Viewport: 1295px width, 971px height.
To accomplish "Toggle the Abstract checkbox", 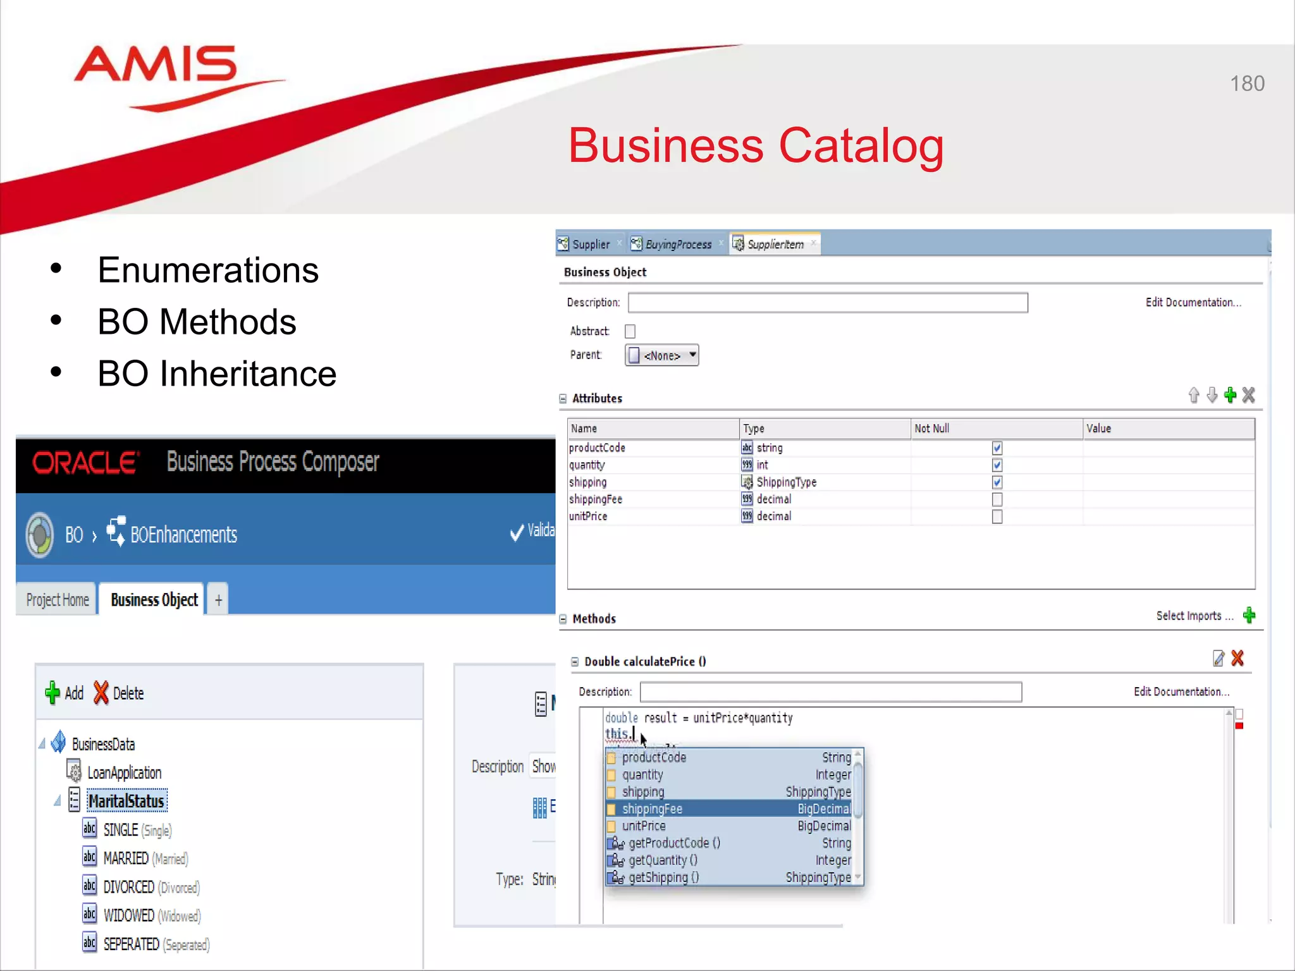I will pos(630,331).
